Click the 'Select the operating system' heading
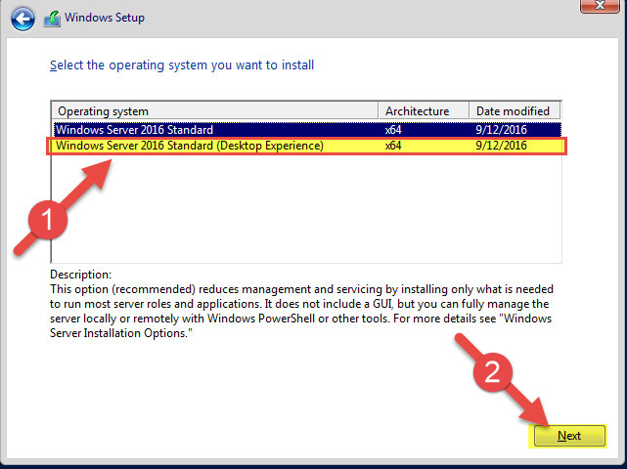The width and height of the screenshot is (627, 469). pyautogui.click(x=182, y=65)
